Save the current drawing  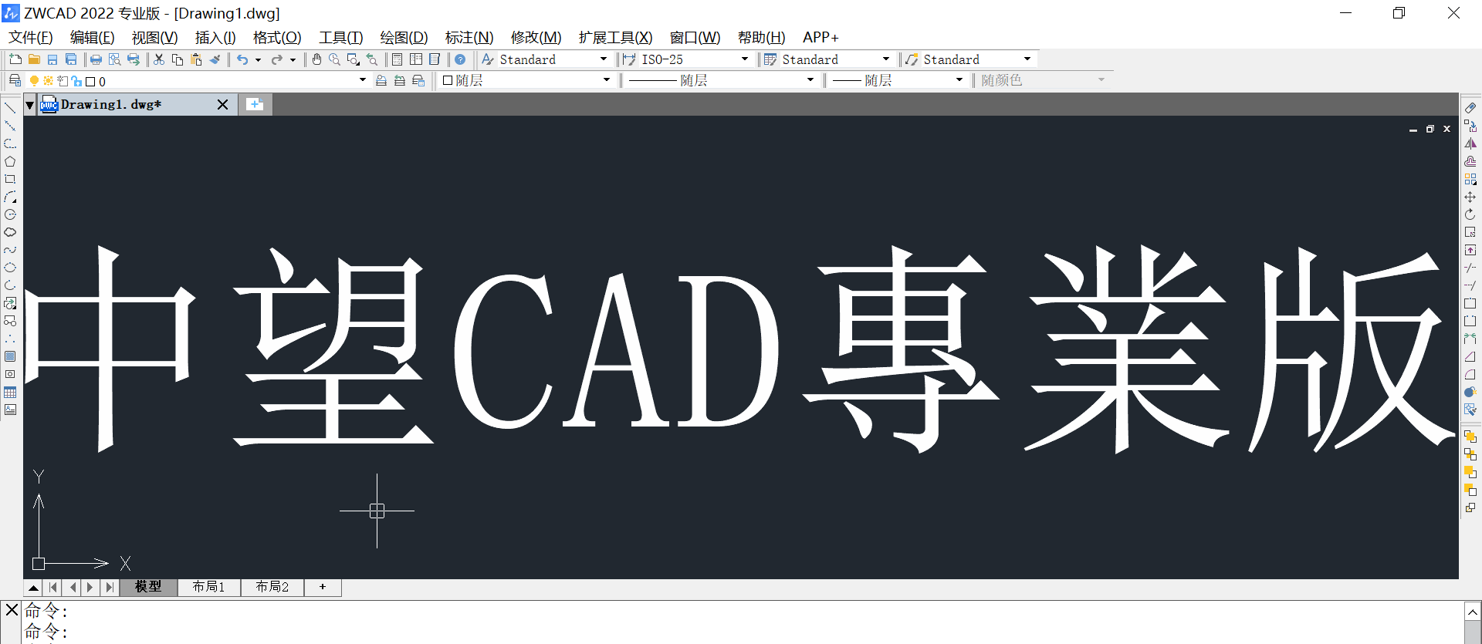pos(52,59)
